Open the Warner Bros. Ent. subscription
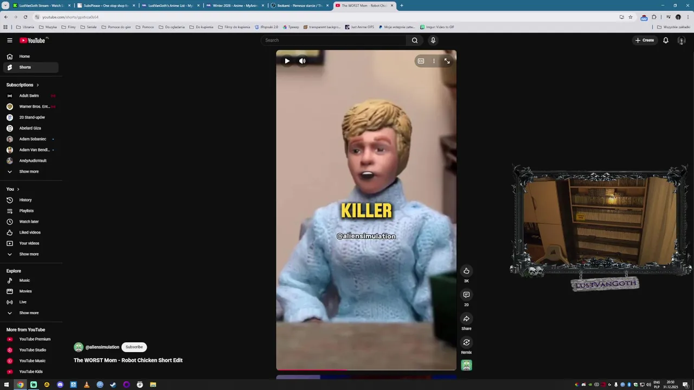 30,107
